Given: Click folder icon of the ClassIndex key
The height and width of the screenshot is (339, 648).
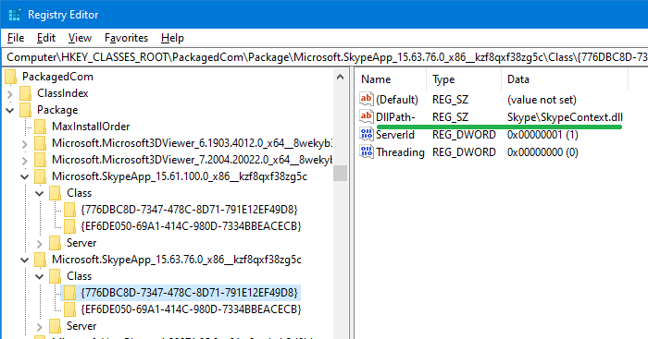Looking at the screenshot, I should [26, 93].
